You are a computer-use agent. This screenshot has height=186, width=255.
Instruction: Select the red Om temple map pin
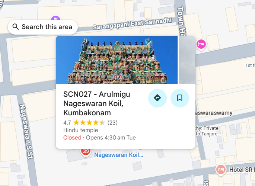pyautogui.click(x=86, y=152)
